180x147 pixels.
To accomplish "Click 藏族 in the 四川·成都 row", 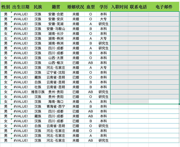I will click(38, 116).
